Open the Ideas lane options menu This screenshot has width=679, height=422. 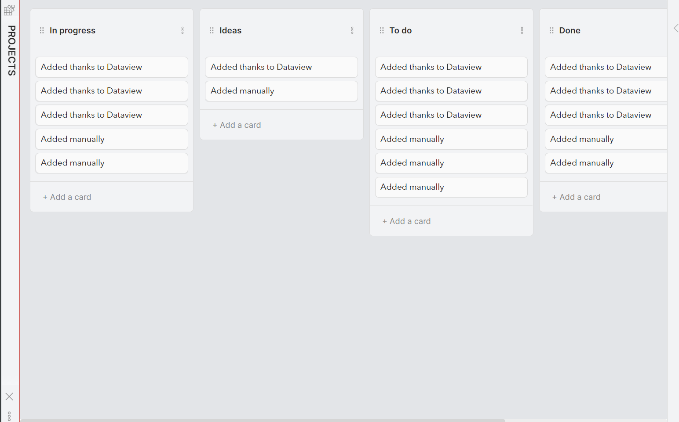click(352, 30)
